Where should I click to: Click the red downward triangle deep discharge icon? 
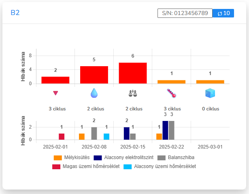[55, 93]
